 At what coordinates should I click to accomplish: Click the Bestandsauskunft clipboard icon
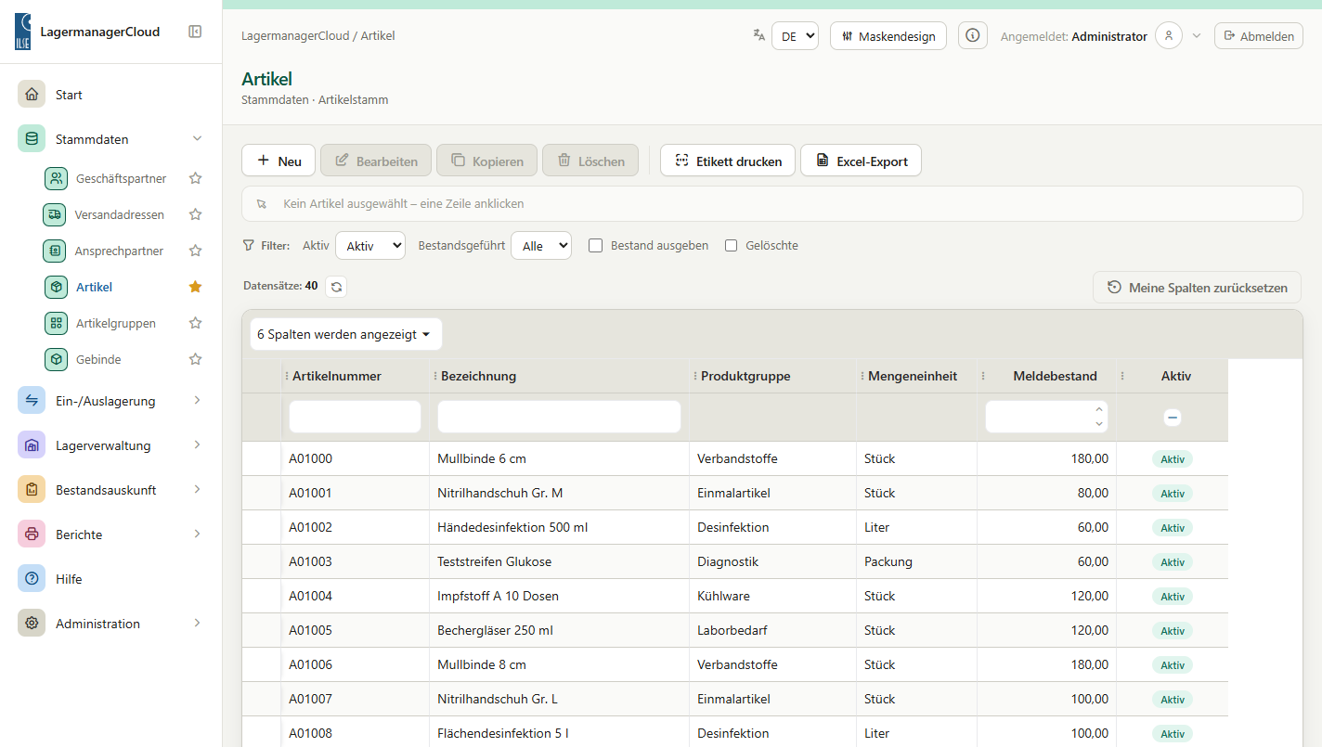pos(32,490)
